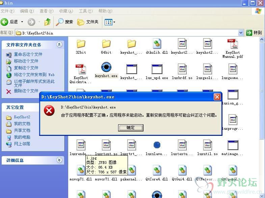This screenshot has width=265, height=198.
Task: Open the Edit (编辑) menu
Action: [27, 11]
